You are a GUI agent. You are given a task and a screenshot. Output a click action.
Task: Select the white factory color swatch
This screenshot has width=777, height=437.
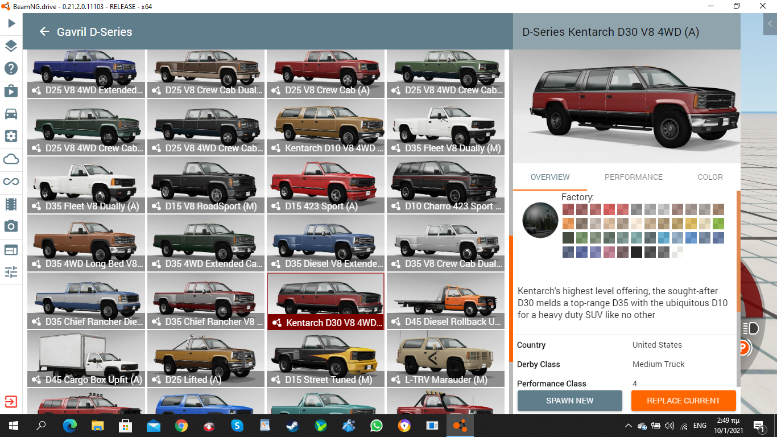pyautogui.click(x=677, y=252)
